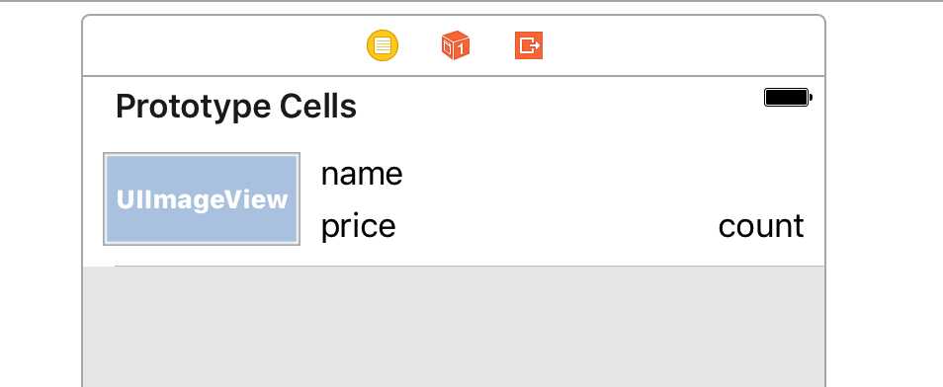
Task: Click white cell area left of UIImageView
Action: [x=93, y=198]
